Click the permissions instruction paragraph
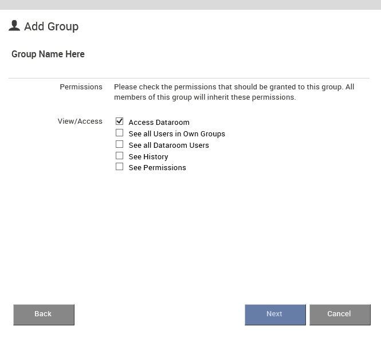 tap(234, 92)
